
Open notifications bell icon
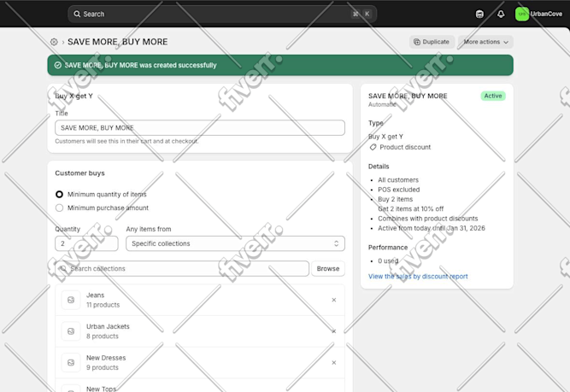pyautogui.click(x=501, y=14)
